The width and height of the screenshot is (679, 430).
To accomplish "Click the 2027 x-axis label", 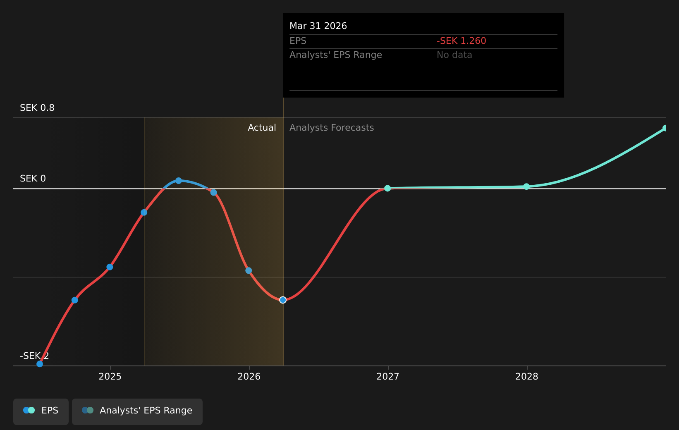I will click(388, 377).
